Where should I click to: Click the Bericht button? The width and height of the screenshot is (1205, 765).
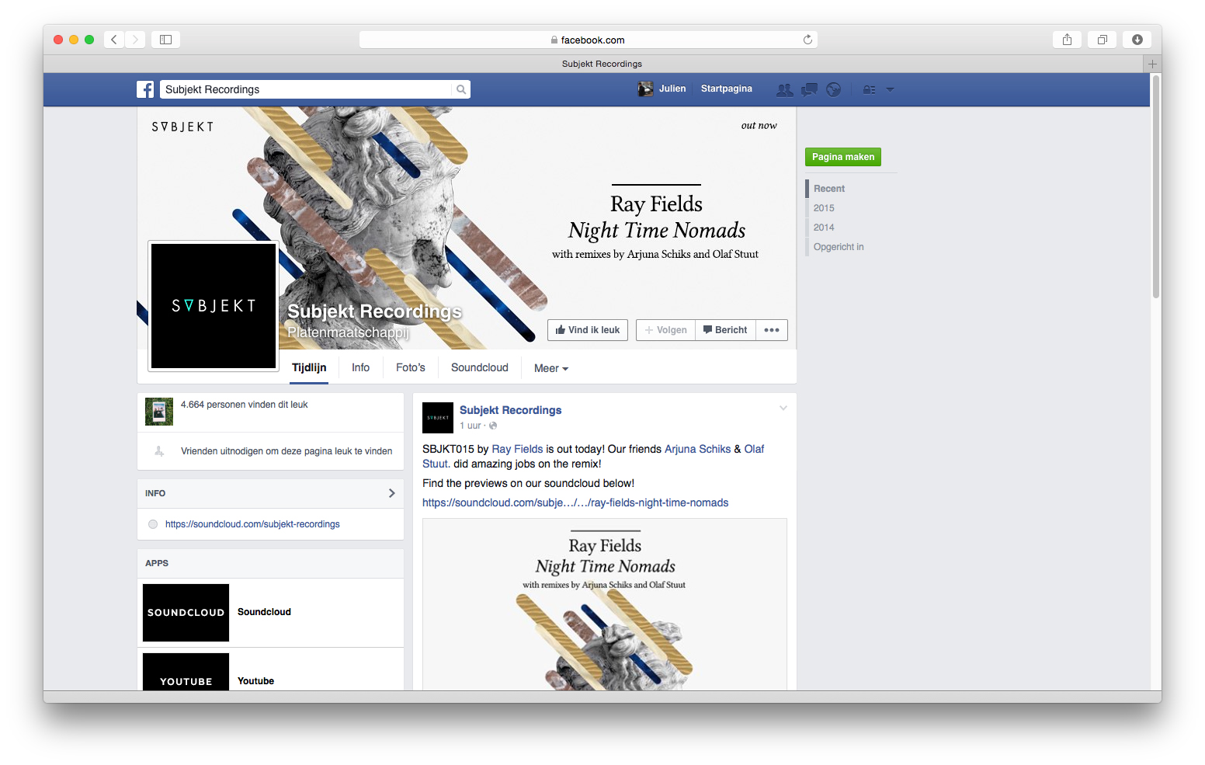[725, 330]
